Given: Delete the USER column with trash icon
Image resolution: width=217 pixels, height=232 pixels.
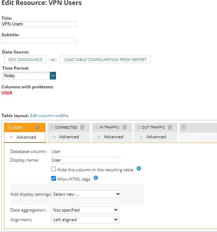Looking at the screenshot, I should point(38,127).
